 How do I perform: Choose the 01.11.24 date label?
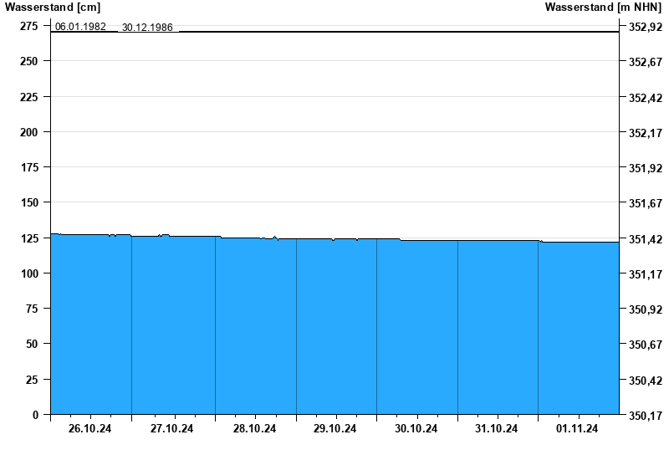(x=578, y=429)
